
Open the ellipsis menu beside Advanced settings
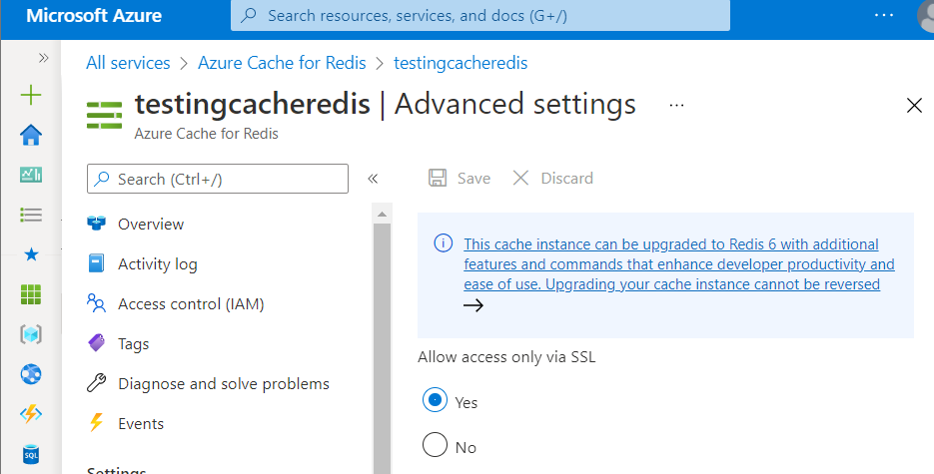[x=676, y=105]
